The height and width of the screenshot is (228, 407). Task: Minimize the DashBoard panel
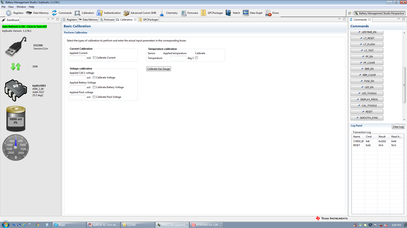53,19
